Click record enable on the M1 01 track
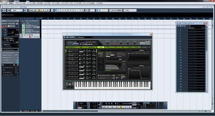This screenshot has height=116, width=215. pos(30,37)
